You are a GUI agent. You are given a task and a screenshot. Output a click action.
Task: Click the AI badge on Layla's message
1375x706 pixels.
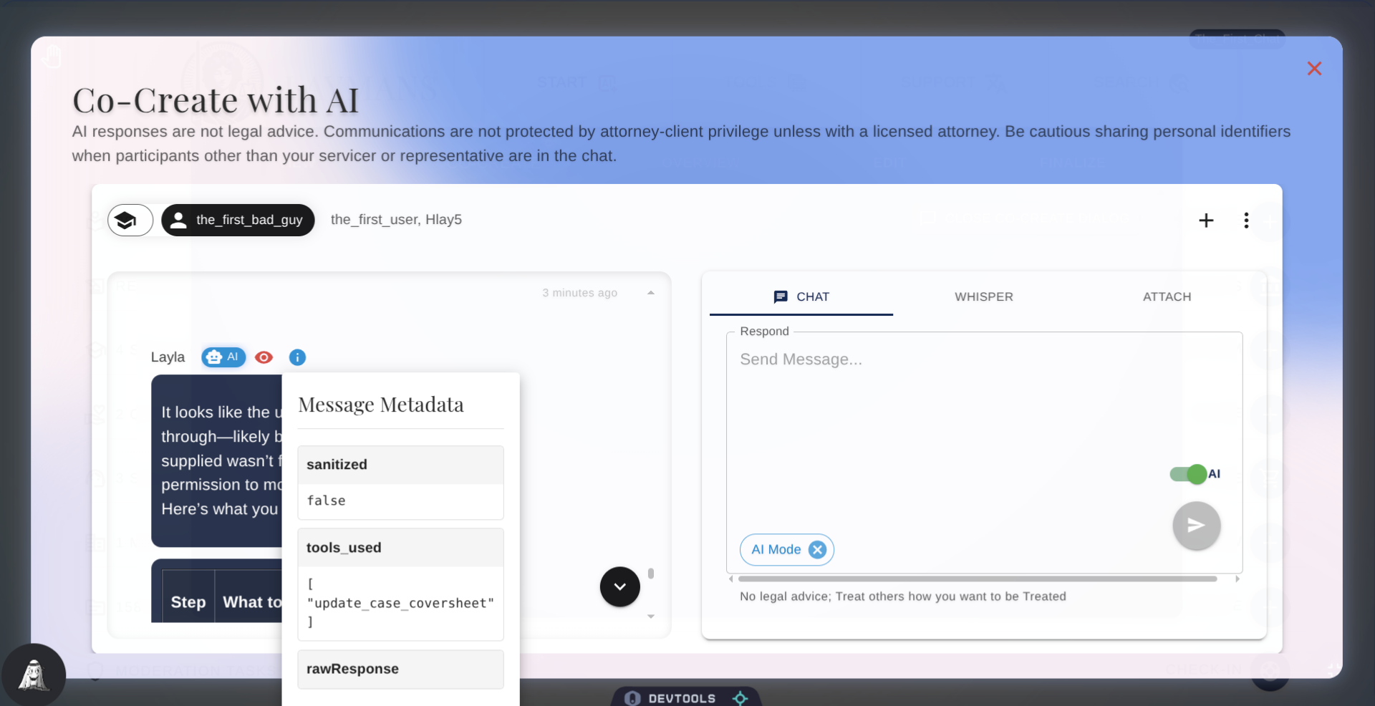pyautogui.click(x=222, y=357)
